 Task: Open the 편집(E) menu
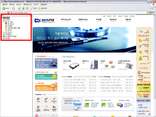(x=12, y=5)
